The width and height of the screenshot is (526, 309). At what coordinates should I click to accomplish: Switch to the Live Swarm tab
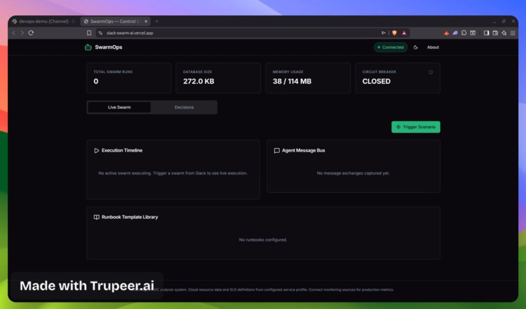click(x=119, y=108)
